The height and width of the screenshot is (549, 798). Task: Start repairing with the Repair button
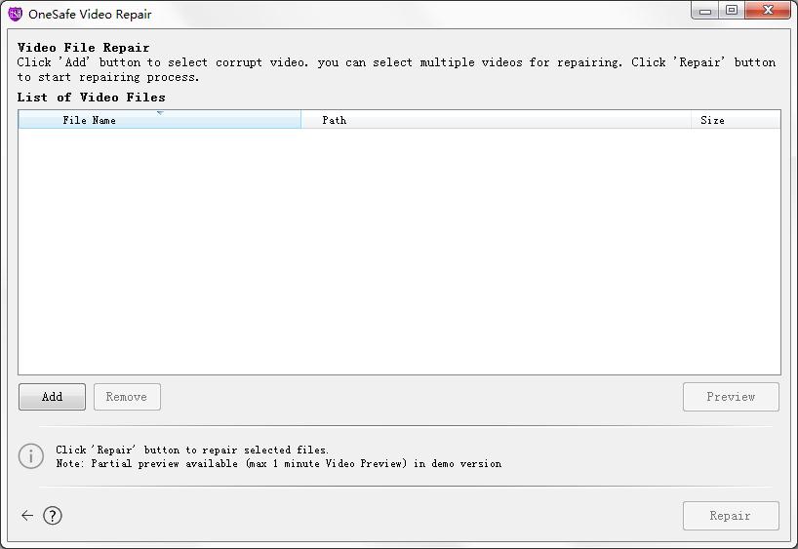pyautogui.click(x=730, y=516)
